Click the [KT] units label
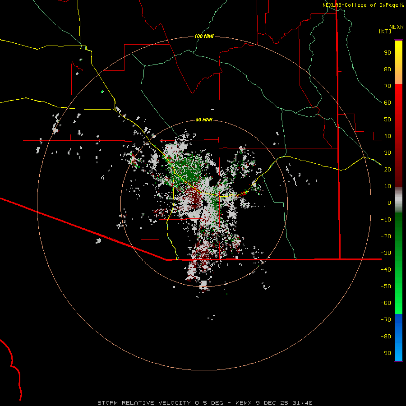This screenshot has height=406, width=406. (385, 31)
